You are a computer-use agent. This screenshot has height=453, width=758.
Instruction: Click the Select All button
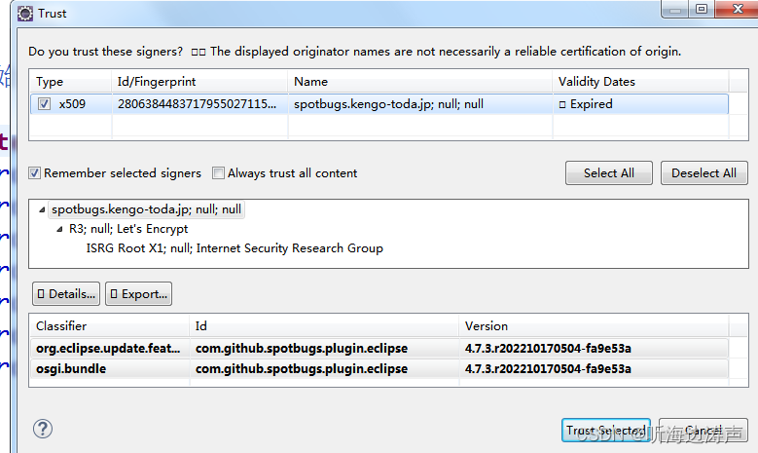(609, 172)
